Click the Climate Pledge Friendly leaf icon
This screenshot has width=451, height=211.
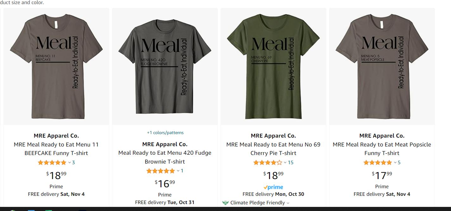(225, 203)
